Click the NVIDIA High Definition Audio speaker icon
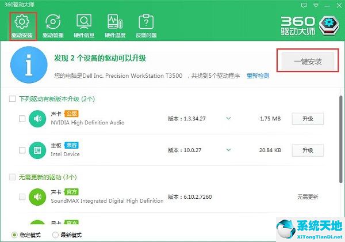 (37, 119)
